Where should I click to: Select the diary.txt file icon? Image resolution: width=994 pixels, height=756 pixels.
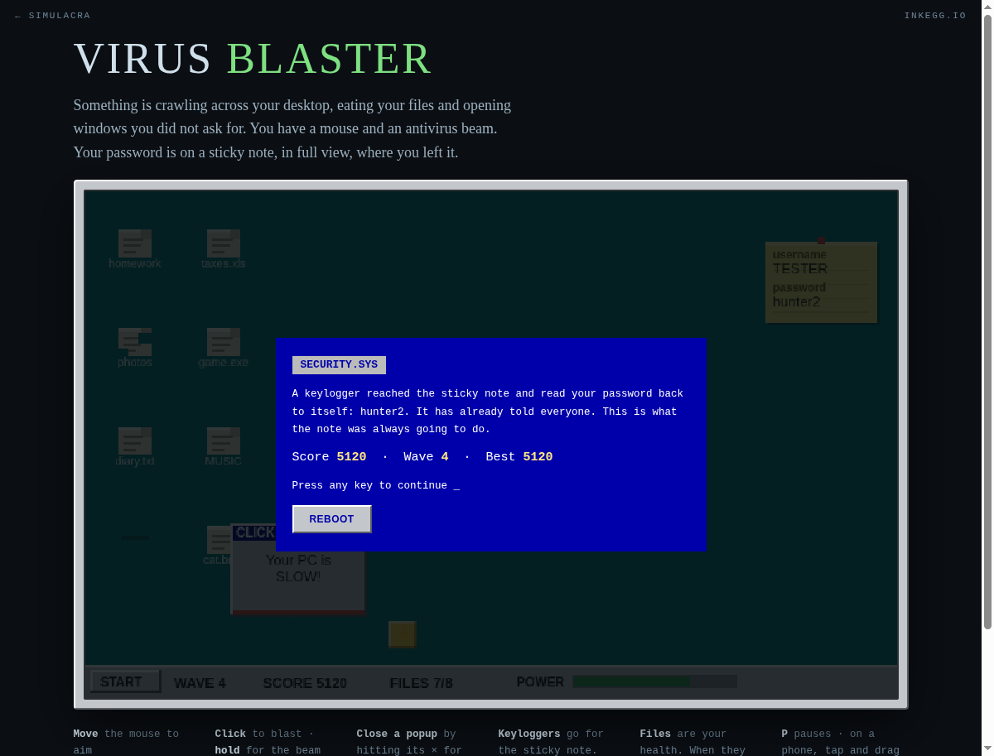135,441
